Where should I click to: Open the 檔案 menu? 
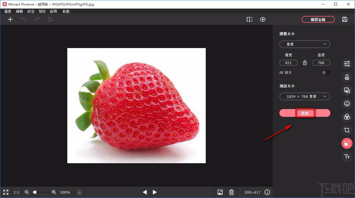coord(8,11)
